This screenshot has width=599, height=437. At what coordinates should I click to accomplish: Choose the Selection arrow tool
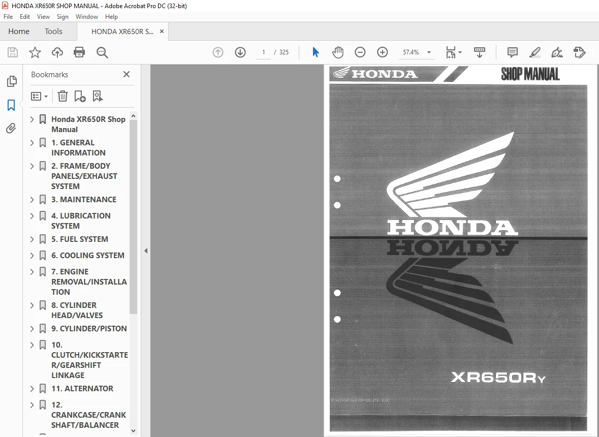point(316,52)
